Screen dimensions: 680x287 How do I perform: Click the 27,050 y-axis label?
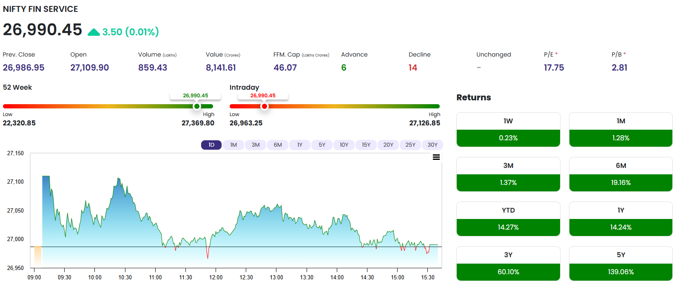(15, 210)
